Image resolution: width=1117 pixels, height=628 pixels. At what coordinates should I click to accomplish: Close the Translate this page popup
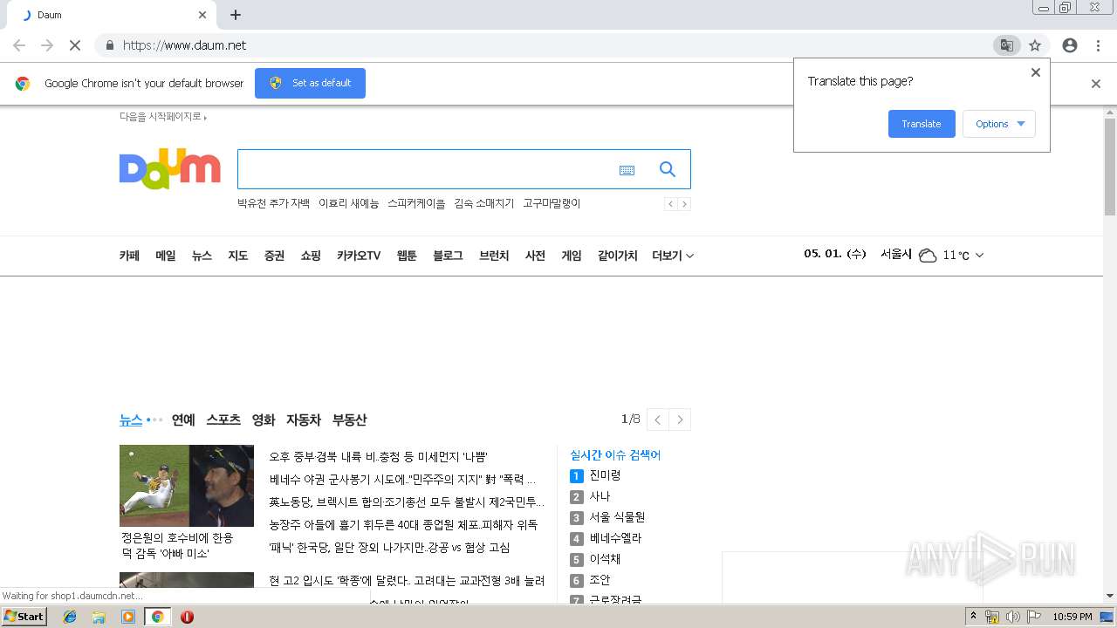point(1036,72)
